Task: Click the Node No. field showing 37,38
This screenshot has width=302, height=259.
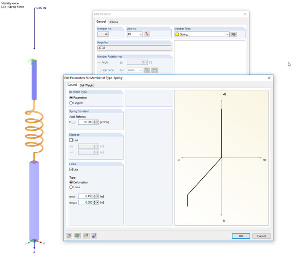Action: tap(134, 48)
